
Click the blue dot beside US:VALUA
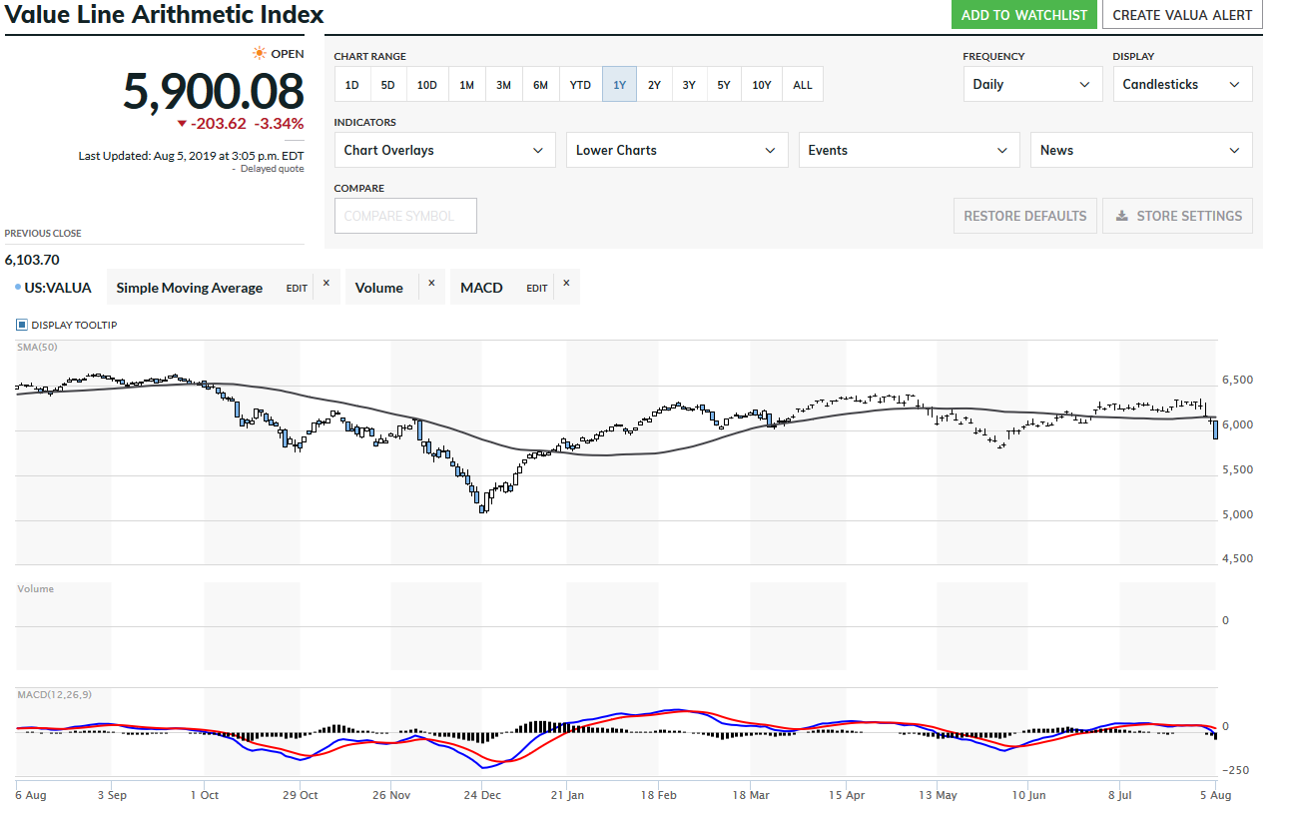tap(18, 288)
